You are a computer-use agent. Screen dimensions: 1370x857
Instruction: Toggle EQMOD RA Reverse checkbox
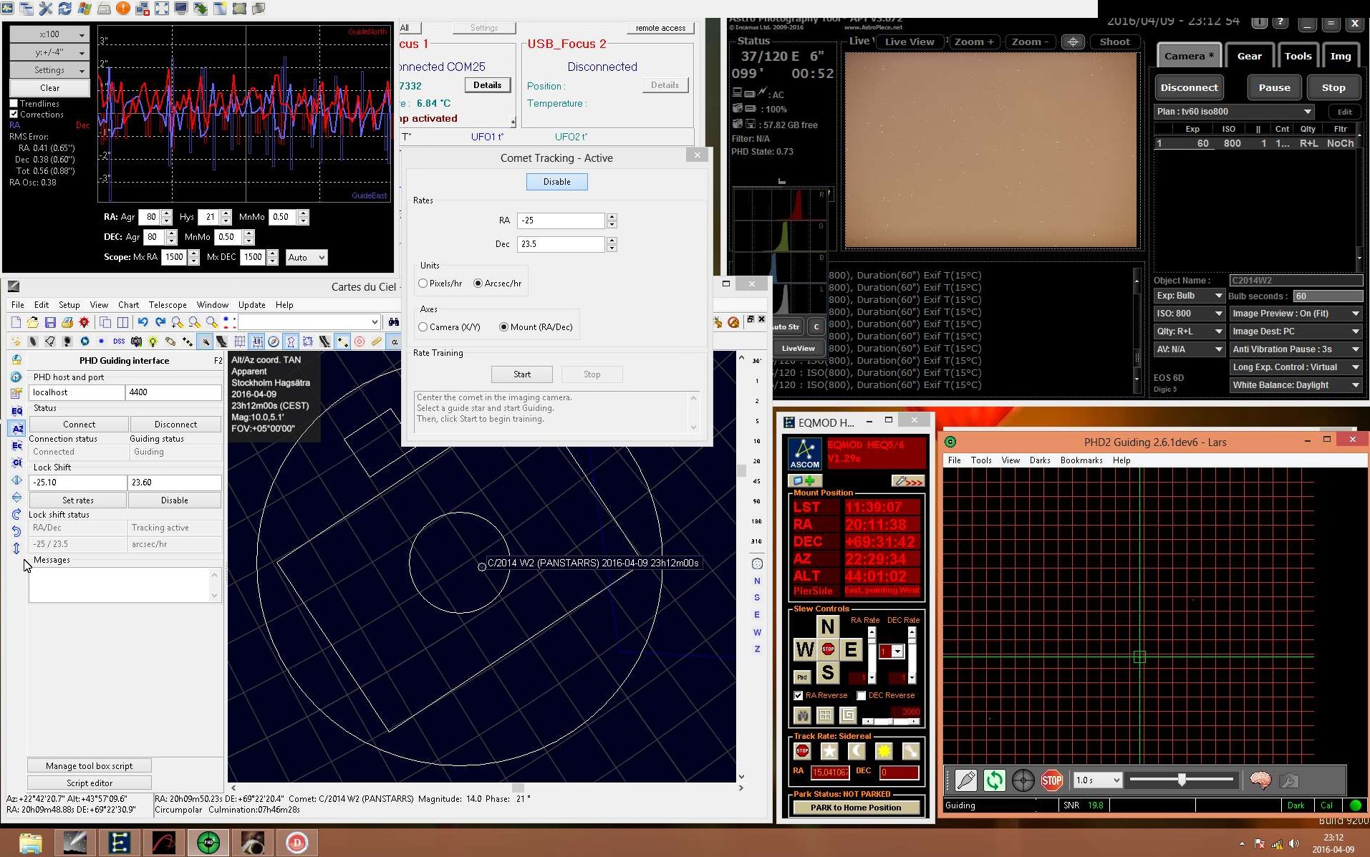(799, 695)
